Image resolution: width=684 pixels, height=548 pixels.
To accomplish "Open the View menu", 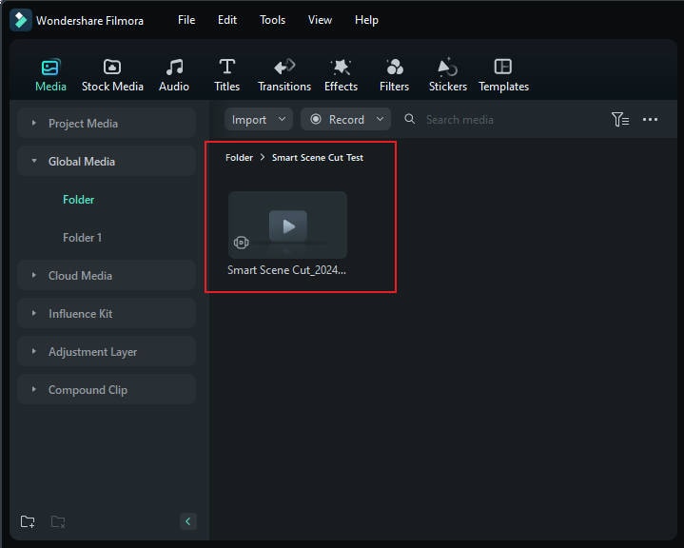I will (x=320, y=20).
